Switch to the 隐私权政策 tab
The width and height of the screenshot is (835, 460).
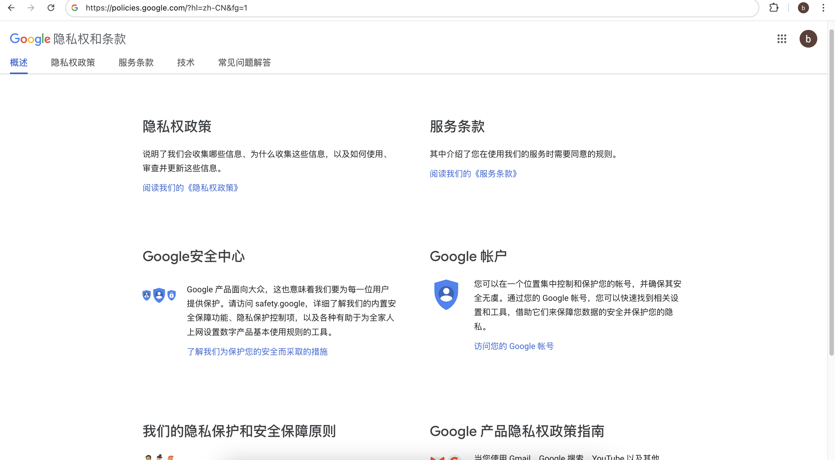pyautogui.click(x=73, y=62)
